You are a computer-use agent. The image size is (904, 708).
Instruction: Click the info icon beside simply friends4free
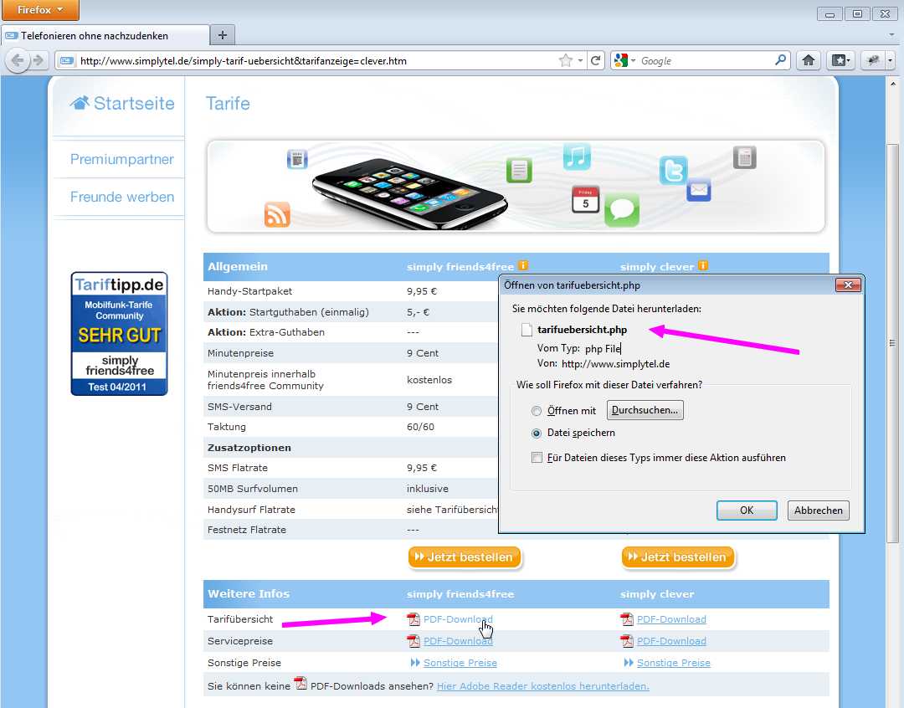[523, 265]
